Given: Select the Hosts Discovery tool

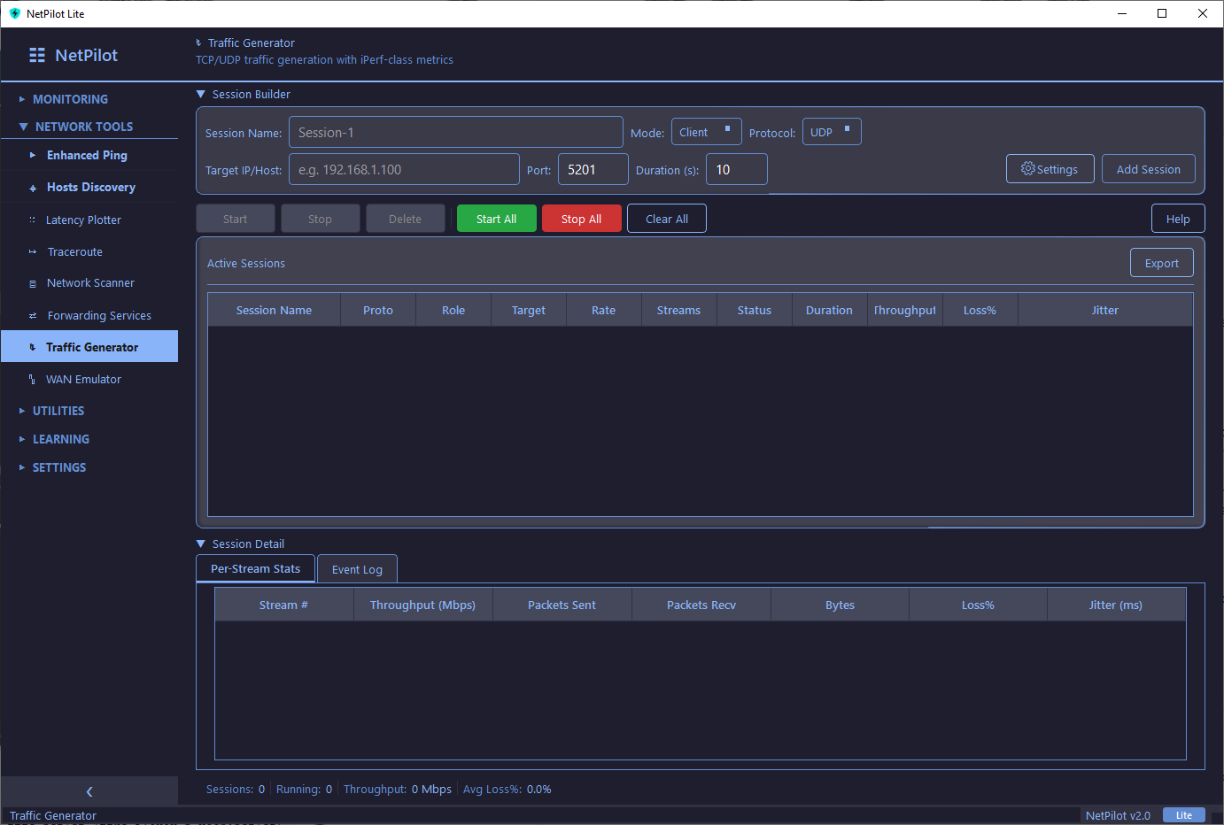Looking at the screenshot, I should click(x=91, y=187).
